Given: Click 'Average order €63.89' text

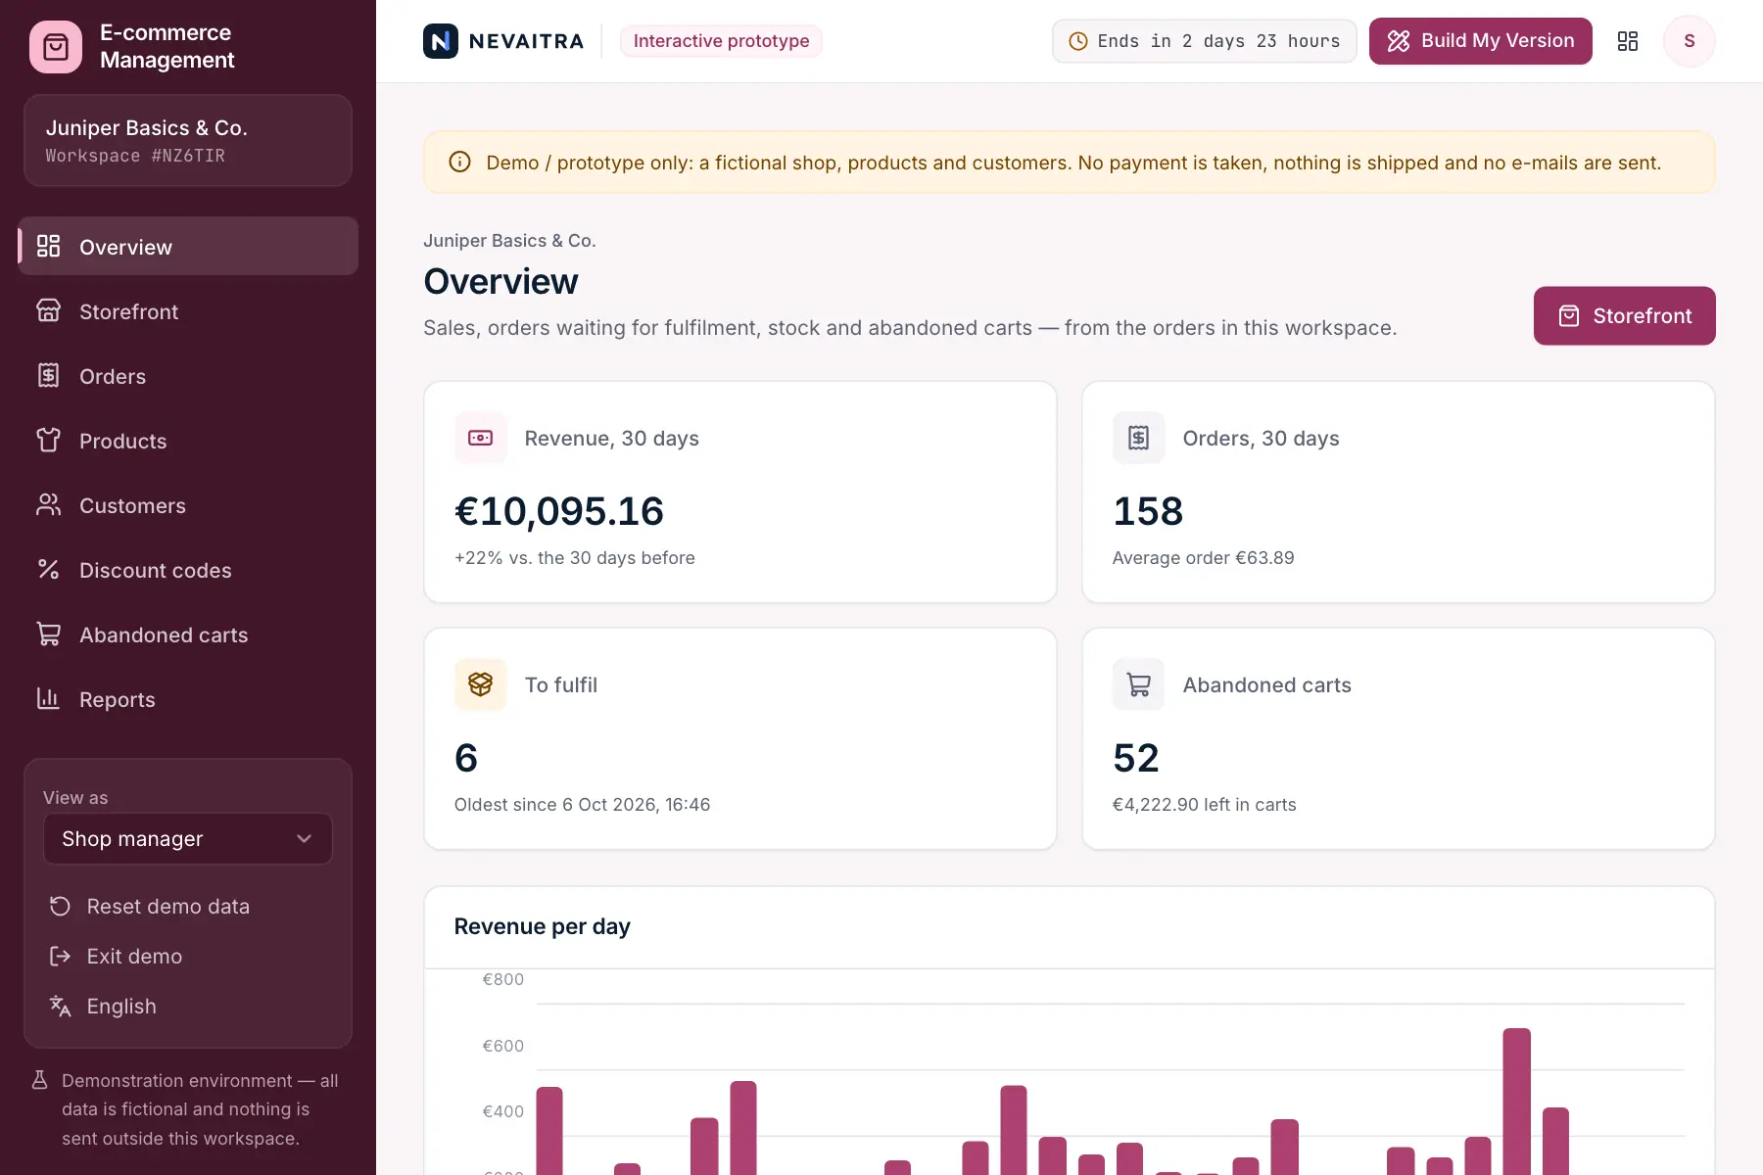Looking at the screenshot, I should (1203, 558).
